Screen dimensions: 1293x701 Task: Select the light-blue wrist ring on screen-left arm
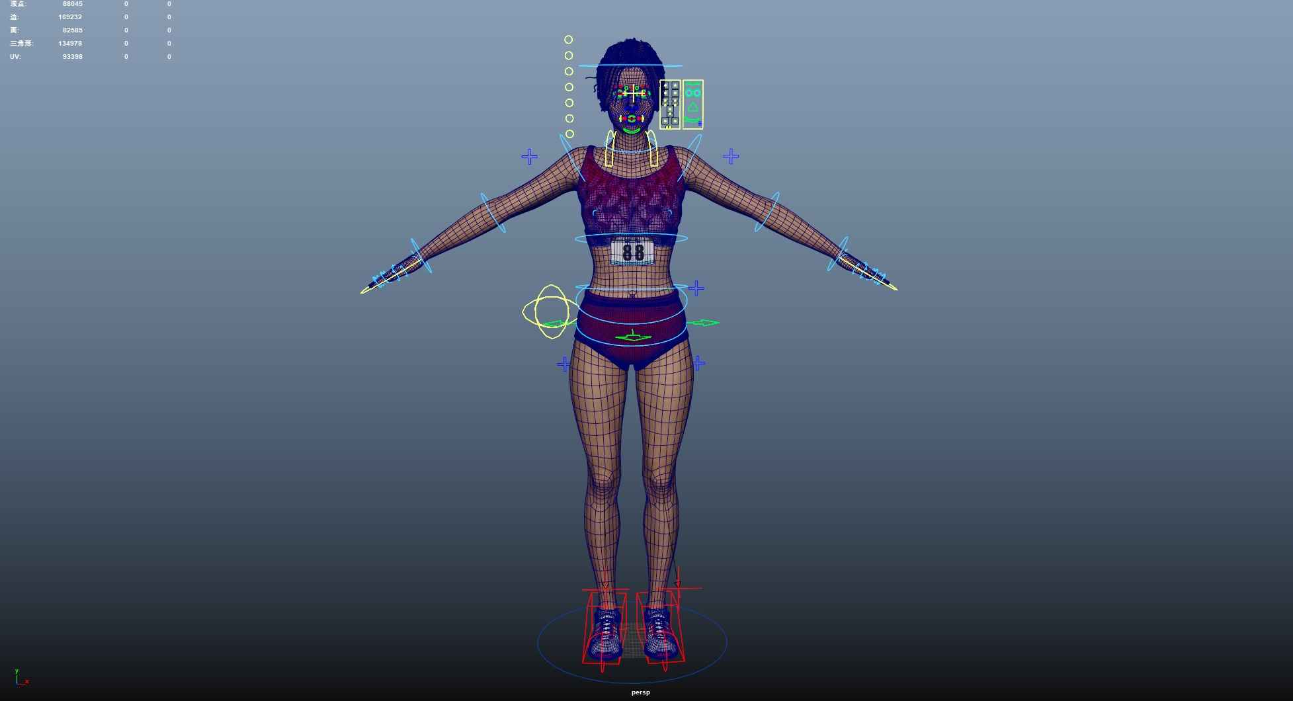[421, 255]
